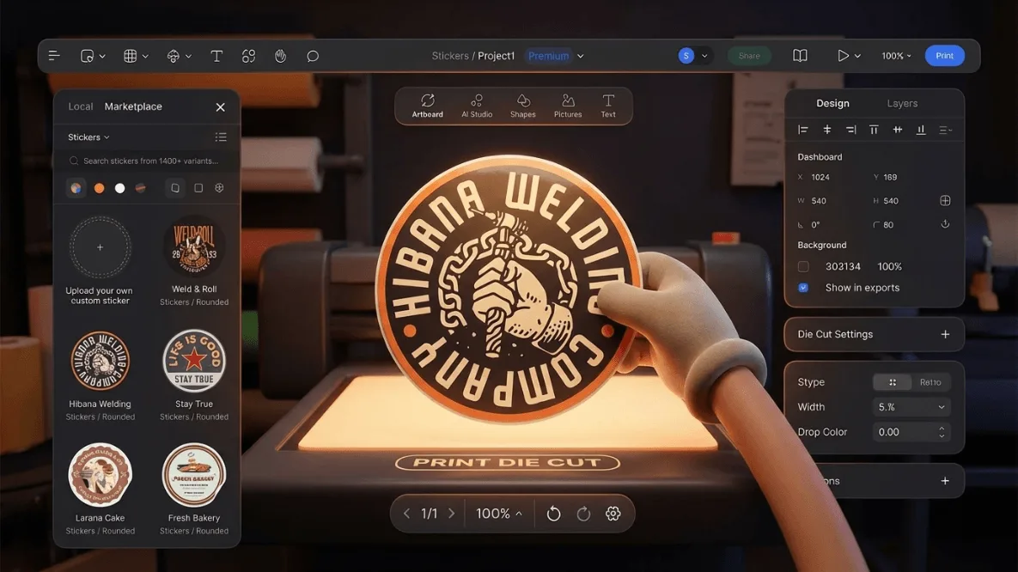Viewport: 1018px width, 572px height.
Task: Select the Hand pan tool
Action: pyautogui.click(x=280, y=56)
